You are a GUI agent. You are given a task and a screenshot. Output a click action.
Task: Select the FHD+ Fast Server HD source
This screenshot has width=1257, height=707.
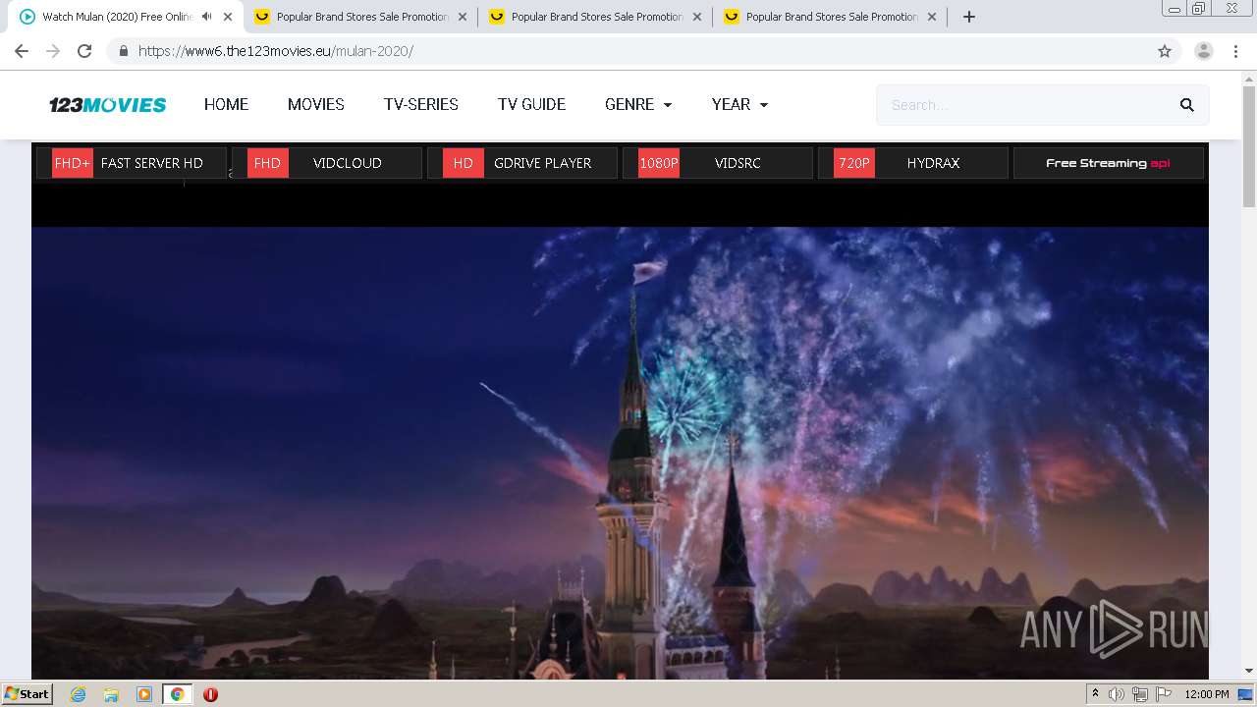tap(132, 163)
